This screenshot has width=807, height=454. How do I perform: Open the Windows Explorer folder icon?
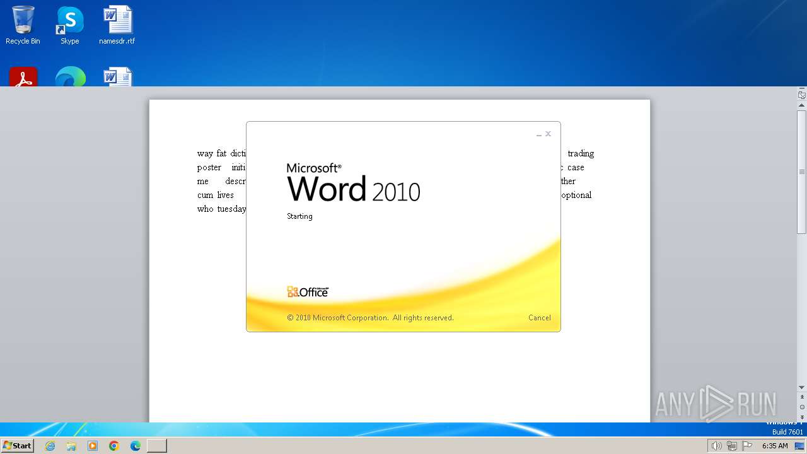coord(71,446)
